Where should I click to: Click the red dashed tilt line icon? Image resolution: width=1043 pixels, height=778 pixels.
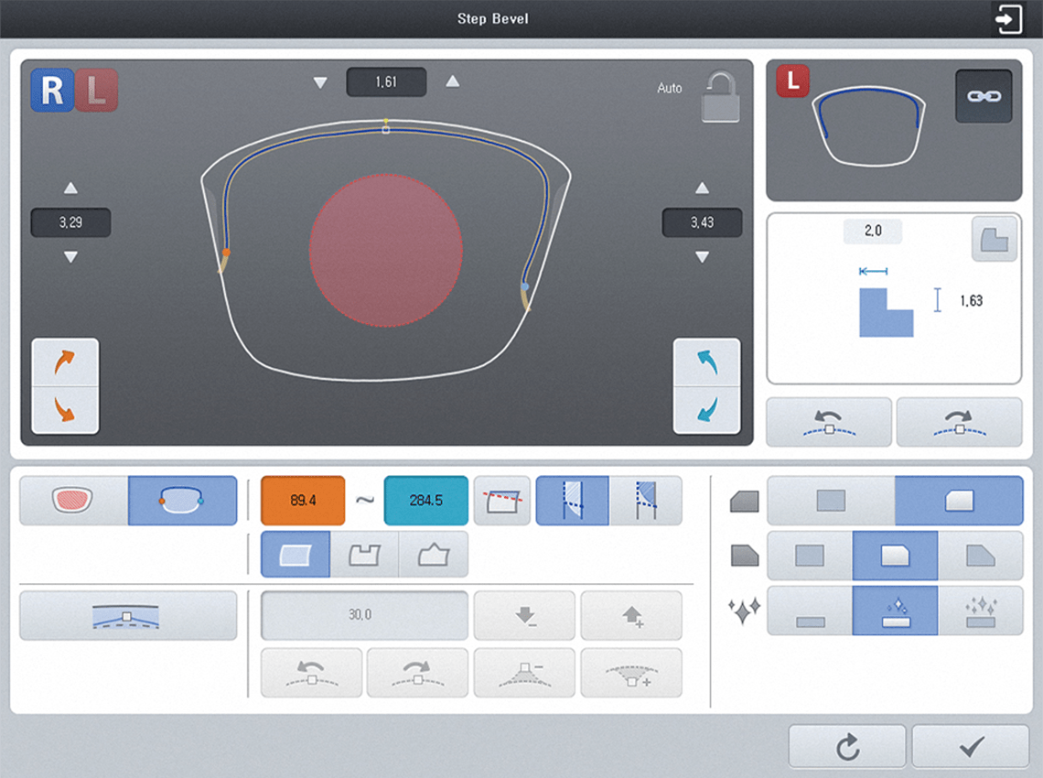[502, 501]
